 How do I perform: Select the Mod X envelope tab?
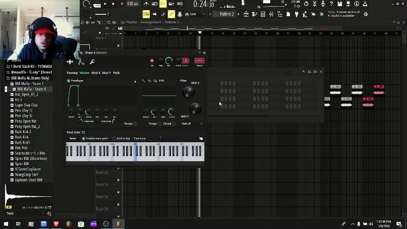pyautogui.click(x=96, y=73)
